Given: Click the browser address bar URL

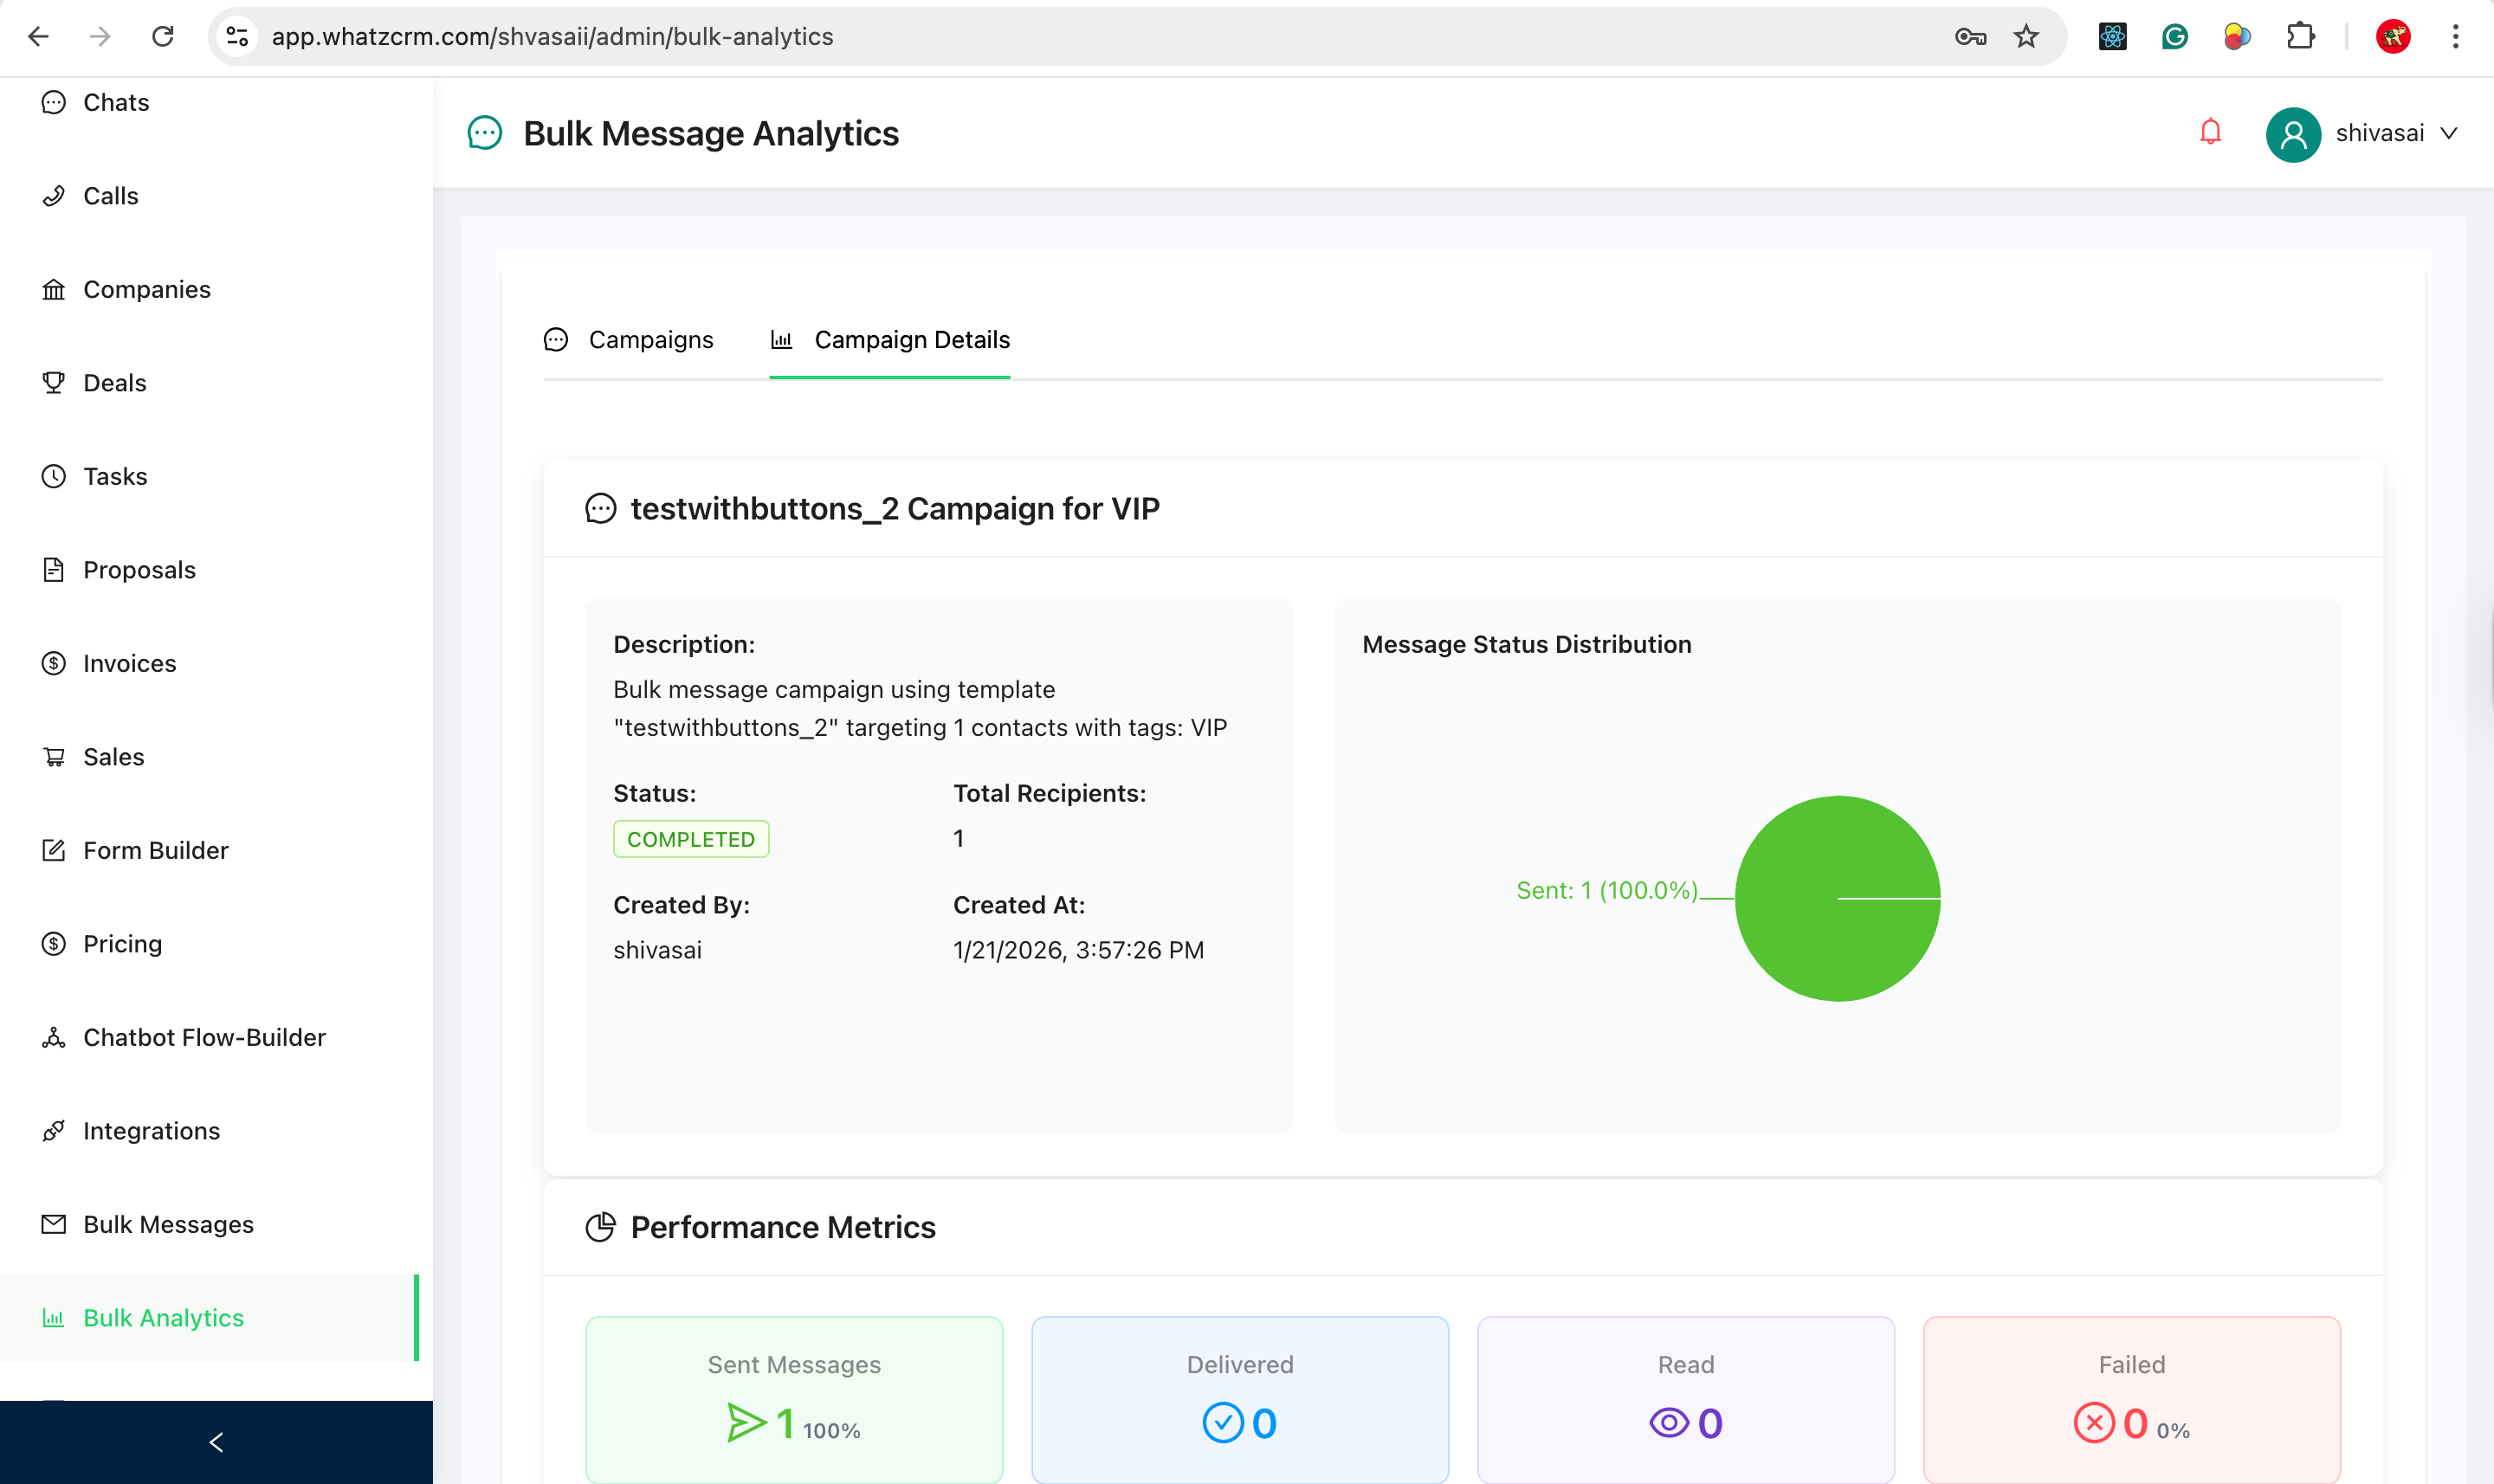Looking at the screenshot, I should pyautogui.click(x=552, y=37).
